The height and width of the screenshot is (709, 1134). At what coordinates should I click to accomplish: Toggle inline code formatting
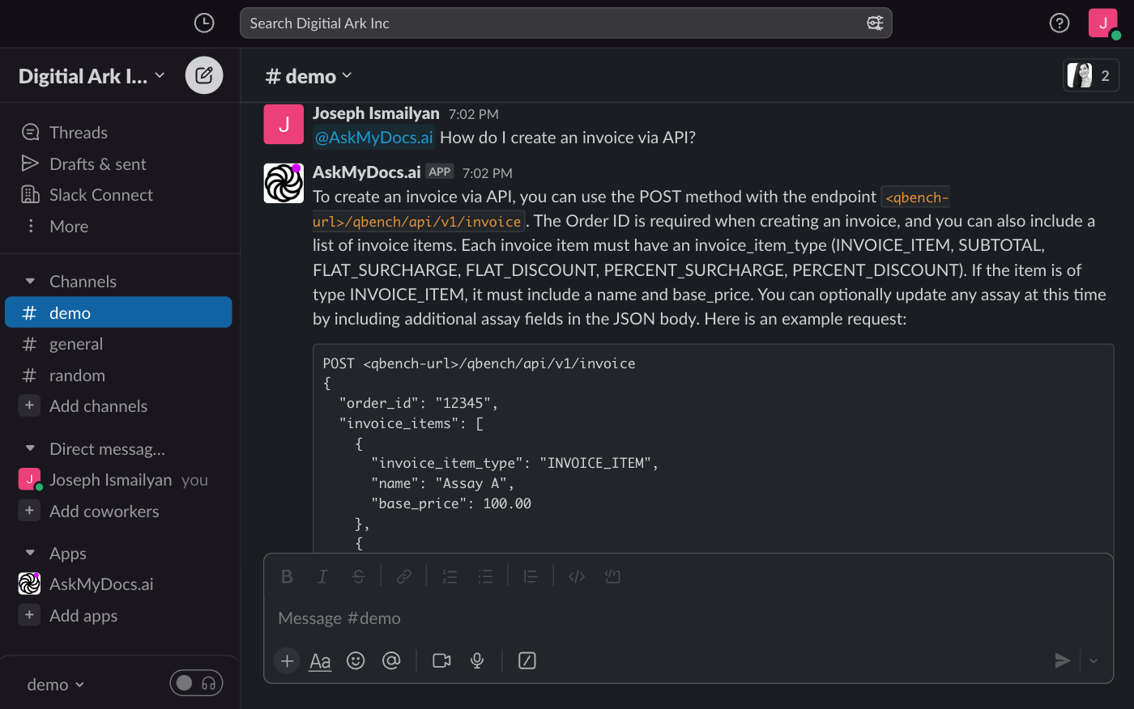pyautogui.click(x=577, y=576)
